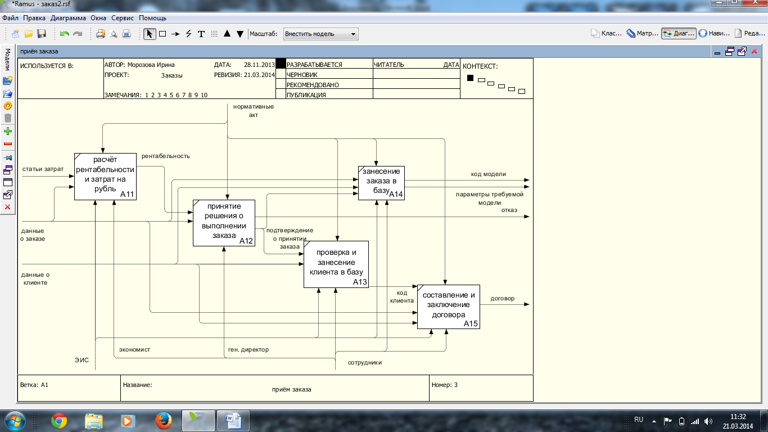Open the Файл menu
The width and height of the screenshot is (768, 432).
coord(11,18)
